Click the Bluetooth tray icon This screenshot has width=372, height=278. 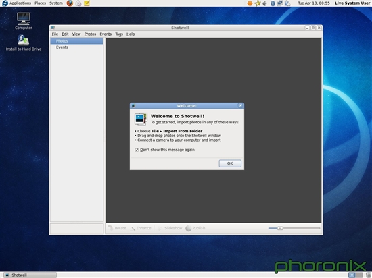coord(273,3)
